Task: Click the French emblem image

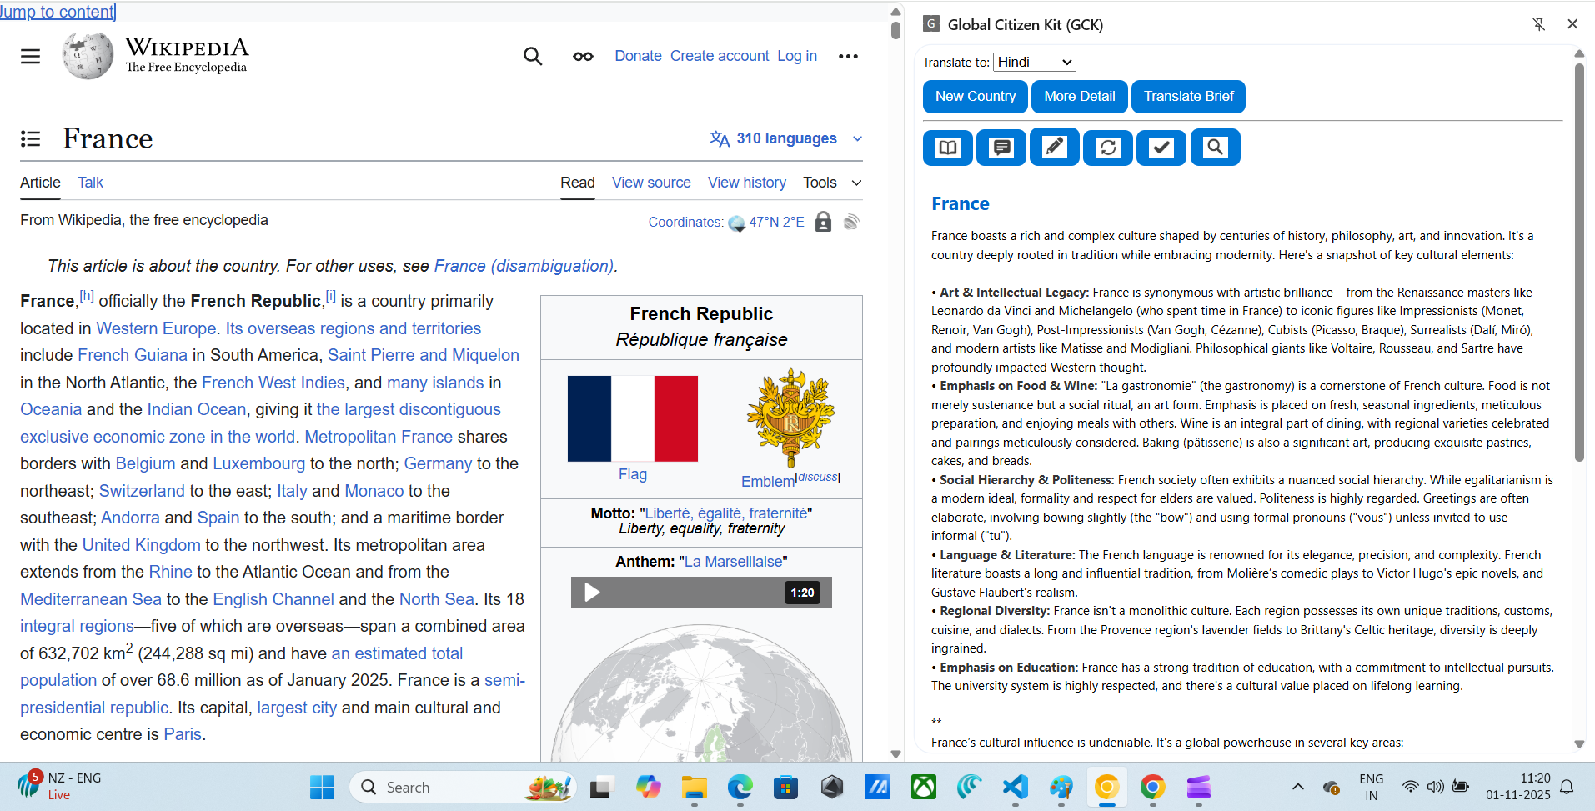Action: tap(790, 418)
